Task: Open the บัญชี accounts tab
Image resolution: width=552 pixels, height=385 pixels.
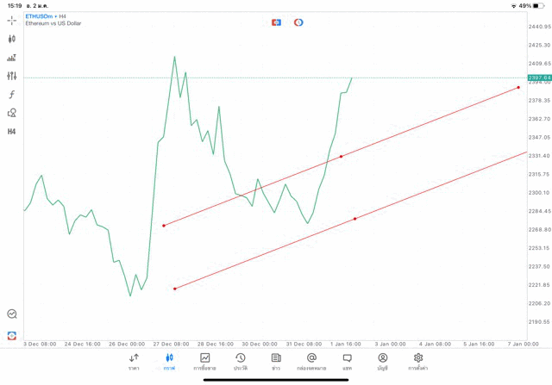Action: [382, 361]
